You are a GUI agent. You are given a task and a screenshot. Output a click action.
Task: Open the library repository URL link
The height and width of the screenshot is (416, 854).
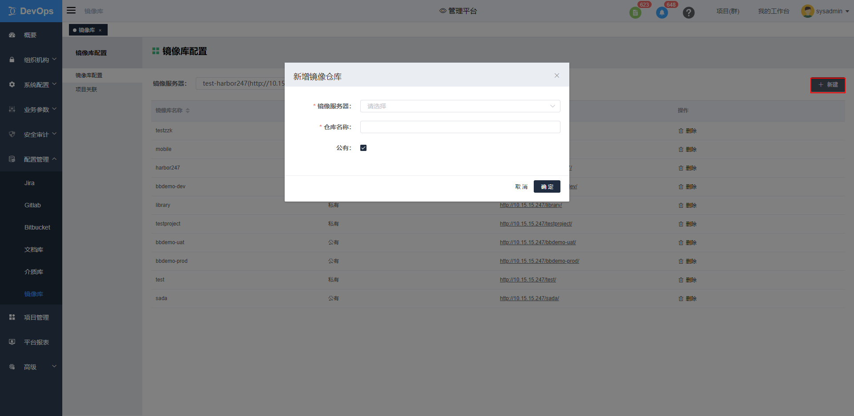(x=531, y=205)
